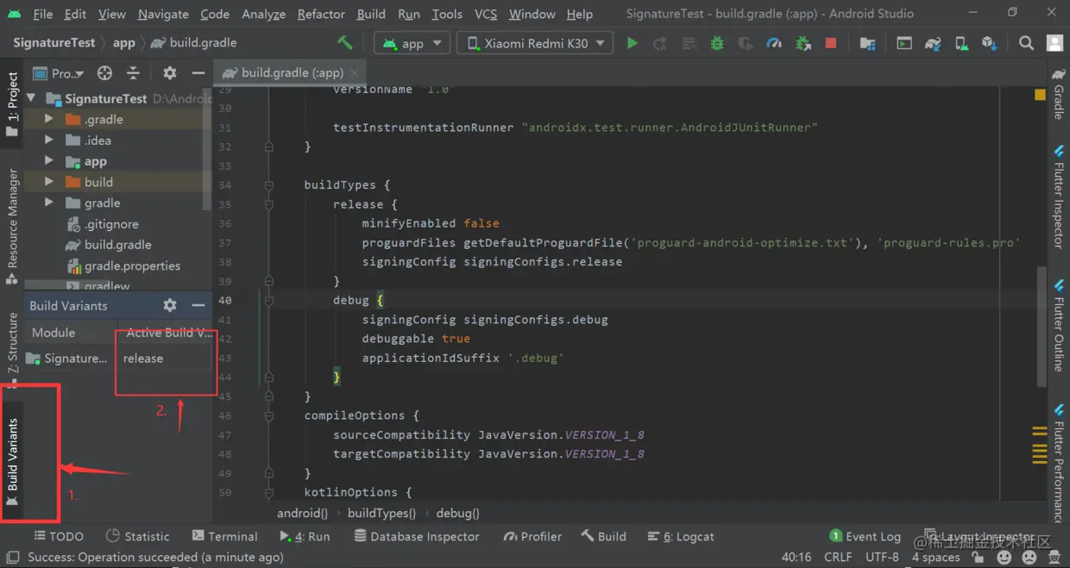Click the tool window quick-access icon bottom-left
The image size is (1070, 568).
(x=12, y=558)
